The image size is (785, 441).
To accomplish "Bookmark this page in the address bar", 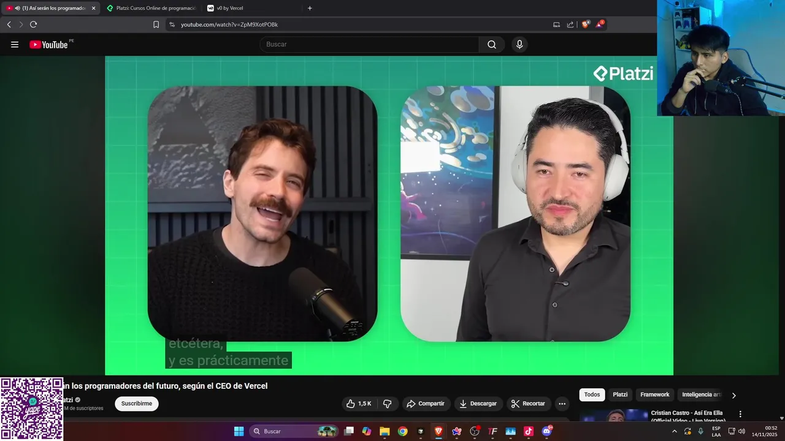I will pos(156,24).
